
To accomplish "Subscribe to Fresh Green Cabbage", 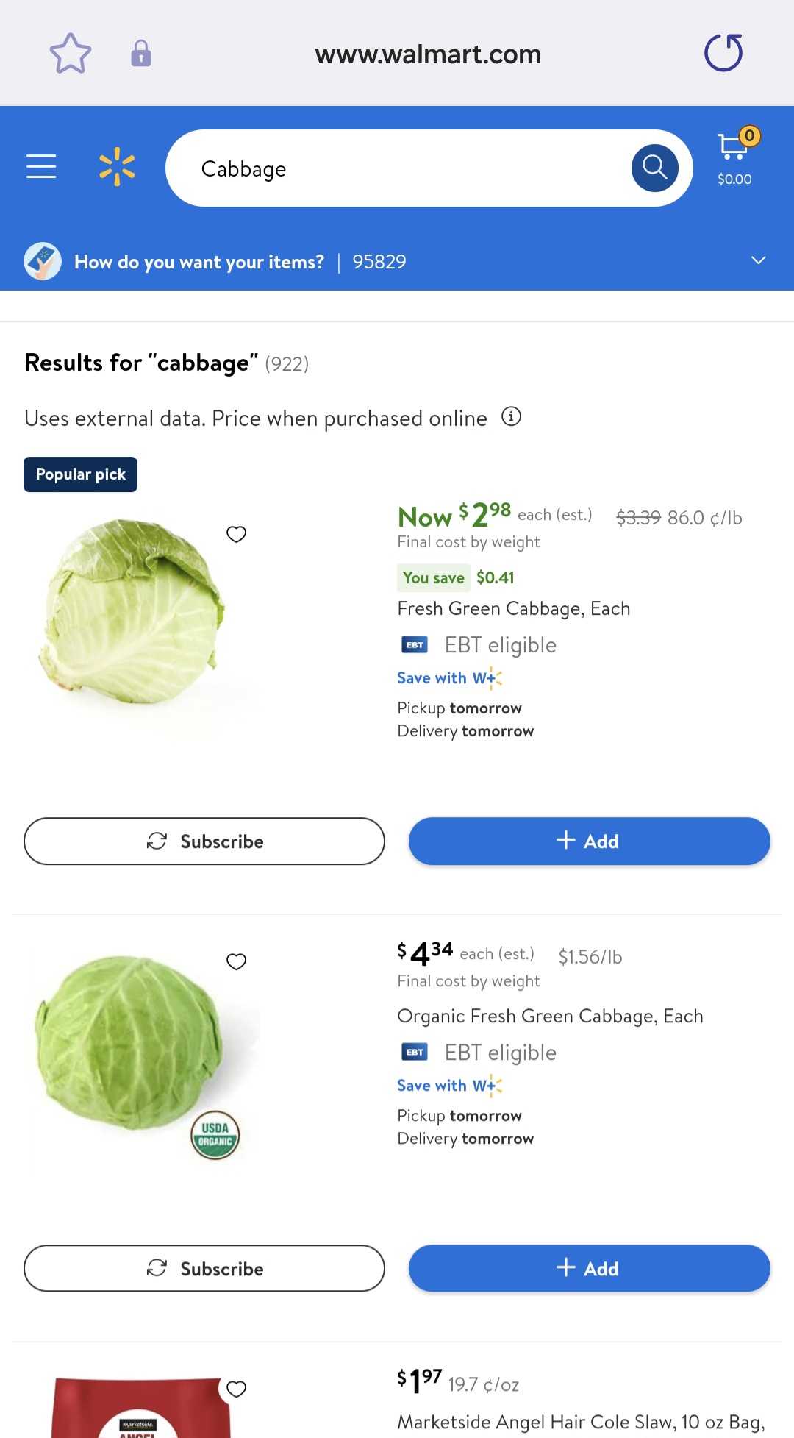I will 204,841.
